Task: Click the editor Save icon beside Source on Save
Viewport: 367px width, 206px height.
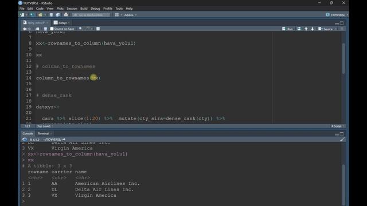Action: click(45, 29)
